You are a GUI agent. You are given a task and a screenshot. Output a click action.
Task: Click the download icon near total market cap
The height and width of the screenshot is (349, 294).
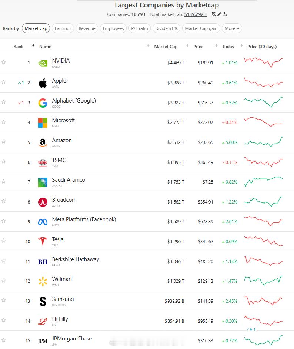(x=224, y=14)
